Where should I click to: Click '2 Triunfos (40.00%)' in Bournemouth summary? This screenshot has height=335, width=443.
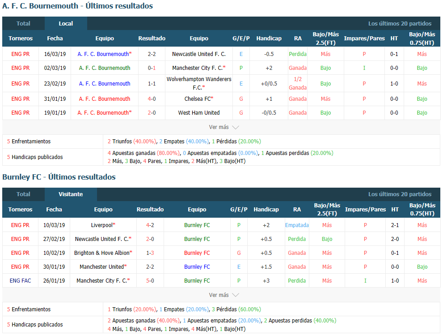(x=132, y=141)
